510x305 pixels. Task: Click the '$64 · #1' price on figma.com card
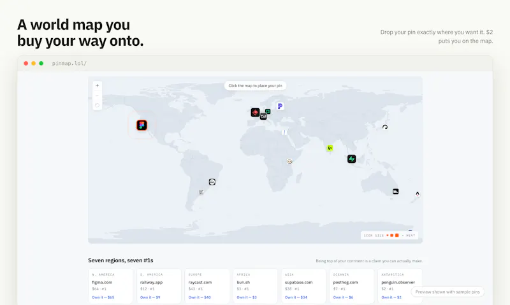99,288
